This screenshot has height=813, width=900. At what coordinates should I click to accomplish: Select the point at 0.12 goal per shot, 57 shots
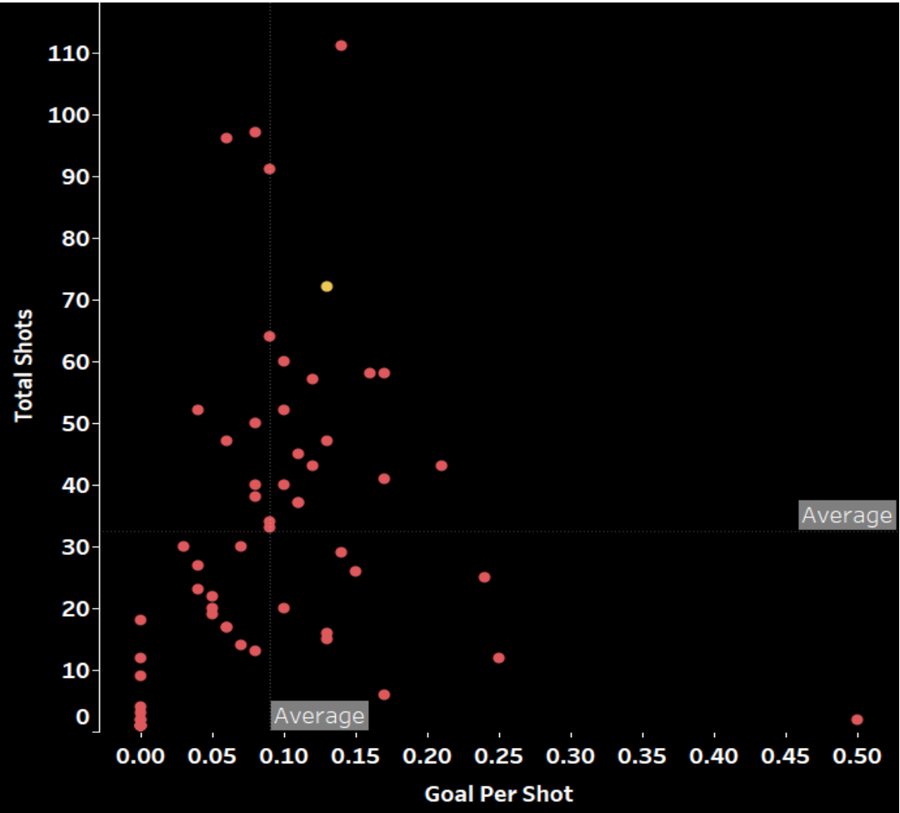(x=312, y=379)
